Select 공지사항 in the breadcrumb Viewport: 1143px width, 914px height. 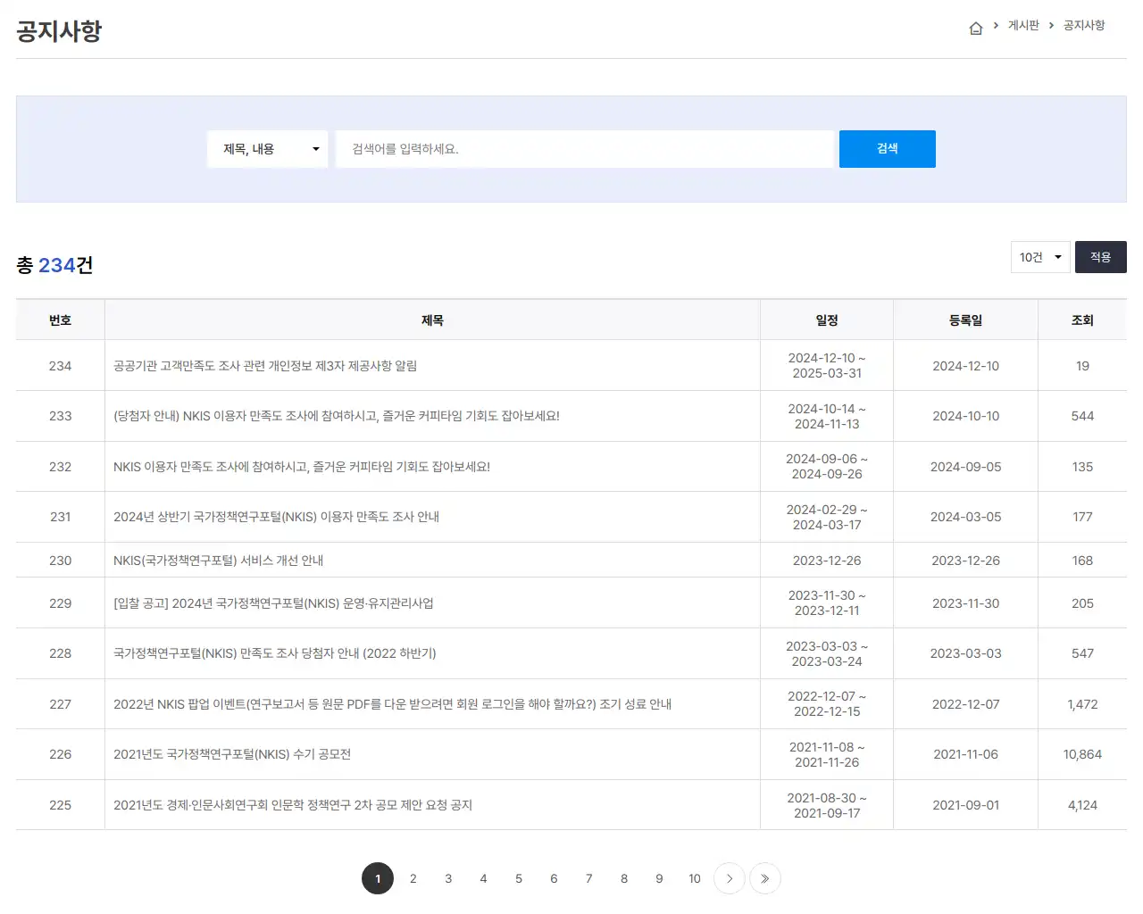(1082, 26)
